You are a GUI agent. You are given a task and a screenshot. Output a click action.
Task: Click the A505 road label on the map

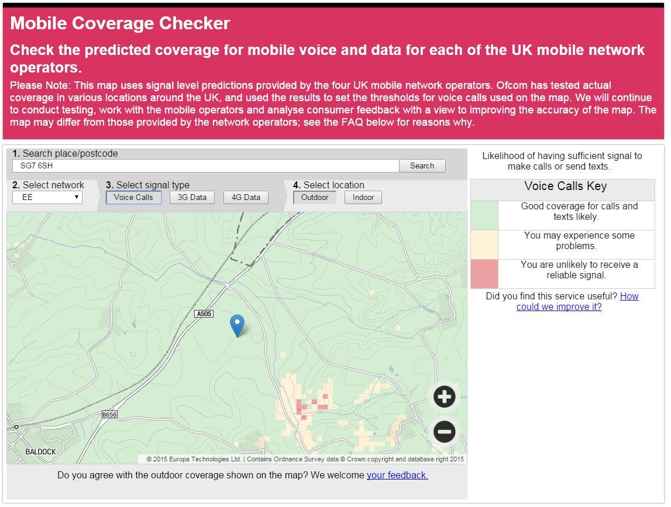pos(203,313)
